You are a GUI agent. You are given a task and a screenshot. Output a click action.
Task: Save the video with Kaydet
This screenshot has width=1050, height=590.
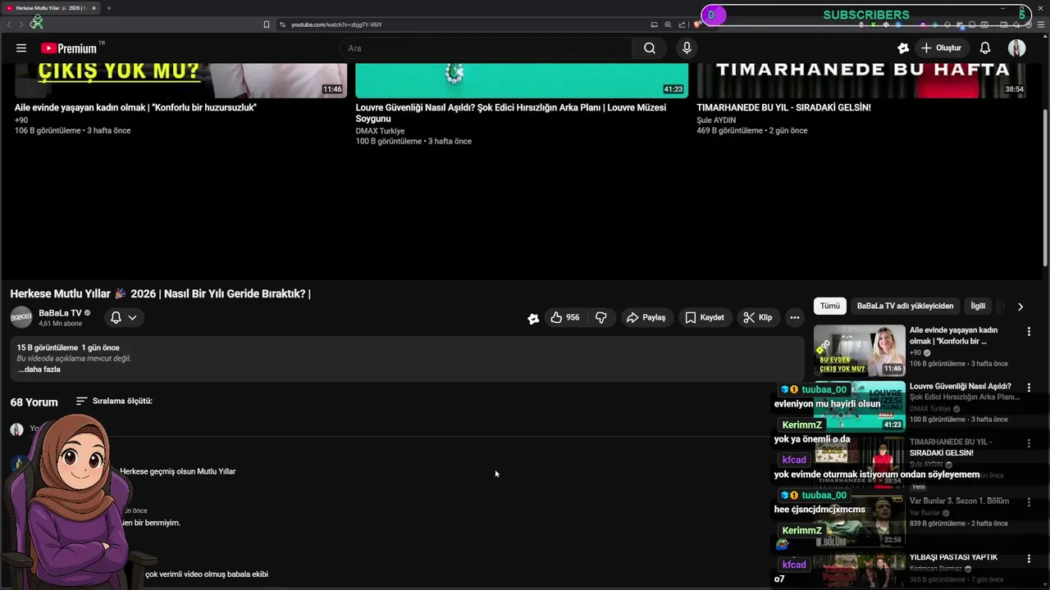click(704, 317)
